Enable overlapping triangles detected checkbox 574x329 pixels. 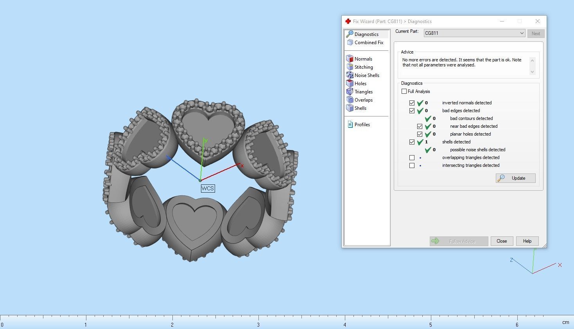[412, 158]
